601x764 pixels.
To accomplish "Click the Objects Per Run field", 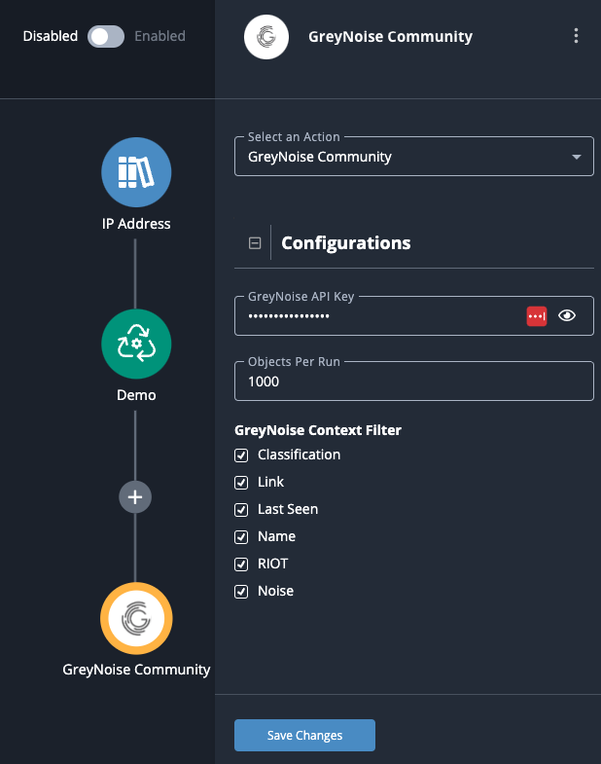I will [x=414, y=381].
